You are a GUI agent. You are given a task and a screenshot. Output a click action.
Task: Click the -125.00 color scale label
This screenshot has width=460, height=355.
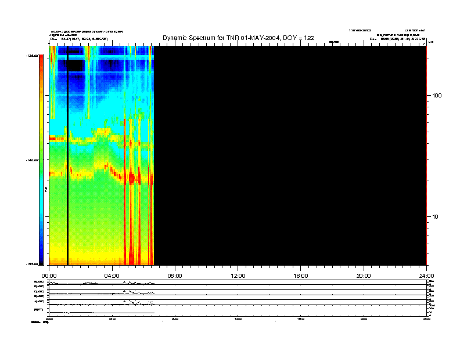[32, 56]
